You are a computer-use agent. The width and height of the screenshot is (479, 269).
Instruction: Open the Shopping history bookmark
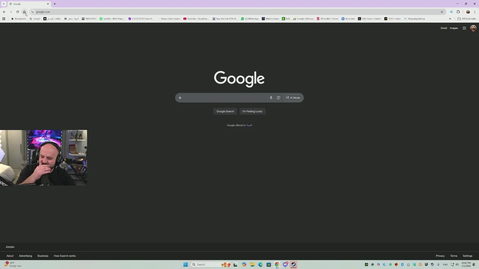(x=414, y=19)
